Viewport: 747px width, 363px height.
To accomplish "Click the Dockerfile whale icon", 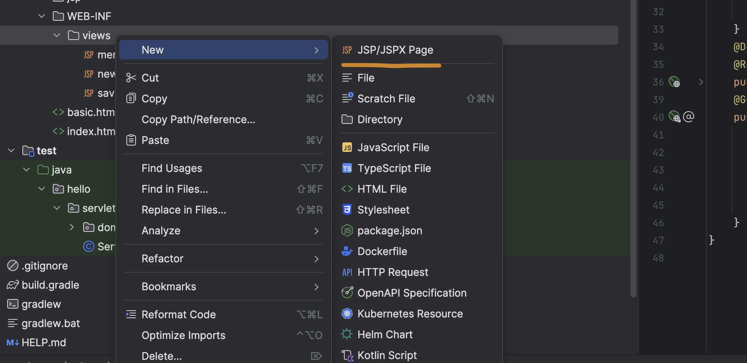I will [347, 251].
